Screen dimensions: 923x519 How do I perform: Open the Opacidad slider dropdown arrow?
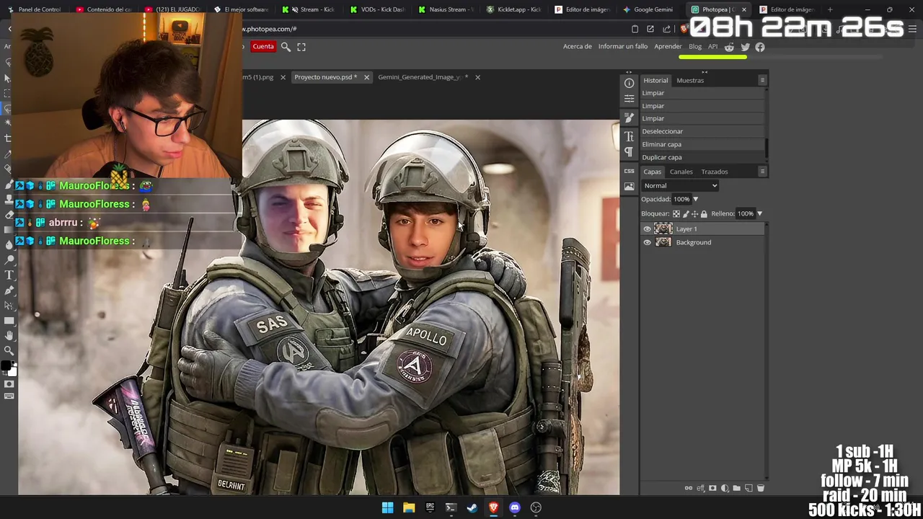point(695,199)
